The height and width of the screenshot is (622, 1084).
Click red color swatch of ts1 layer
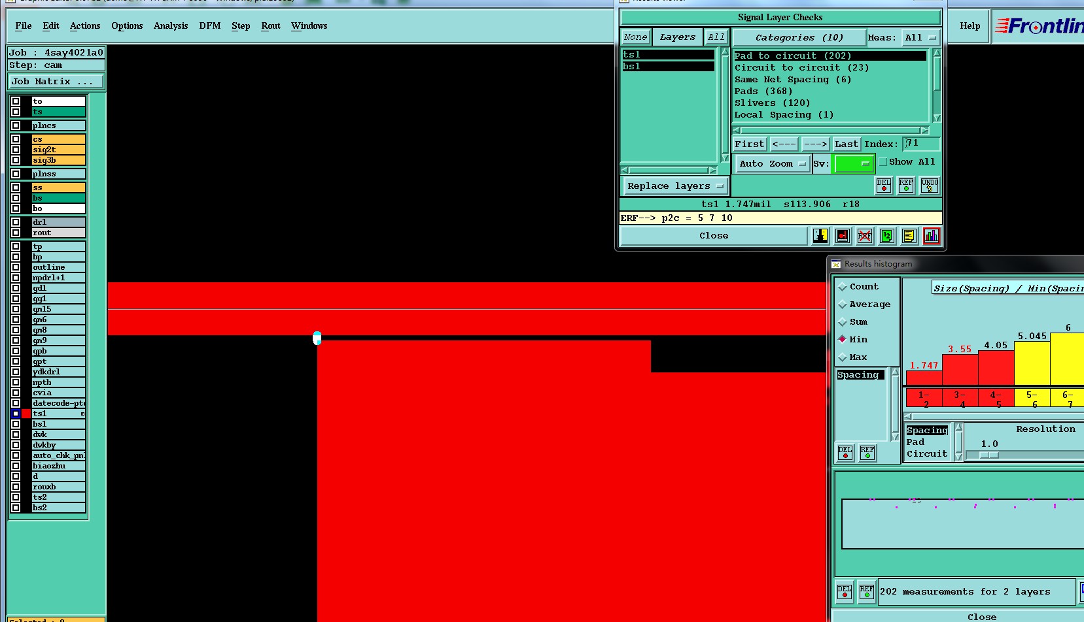(26, 414)
